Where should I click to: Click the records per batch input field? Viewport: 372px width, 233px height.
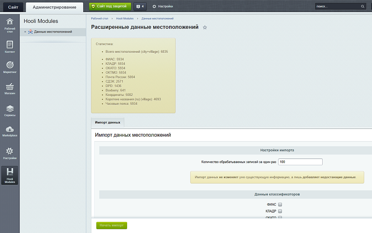click(x=300, y=162)
